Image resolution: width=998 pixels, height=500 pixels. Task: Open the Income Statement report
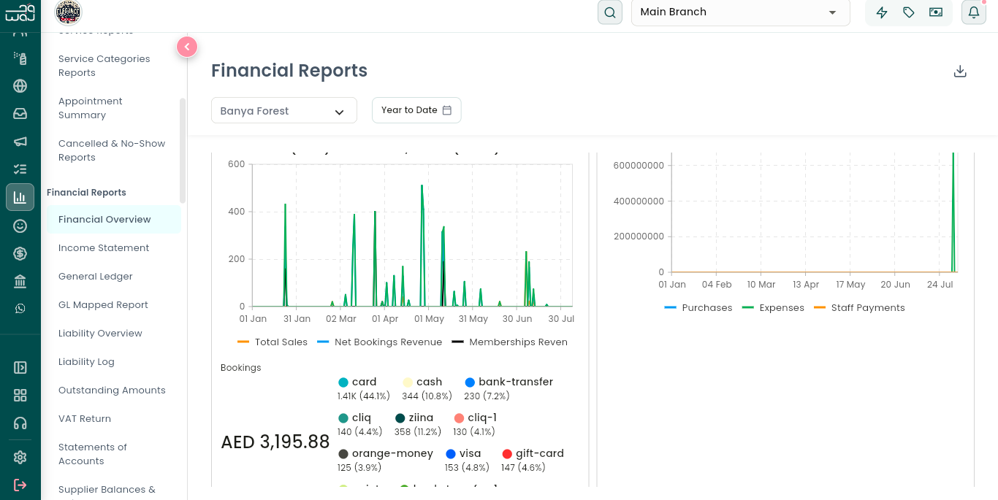click(104, 248)
